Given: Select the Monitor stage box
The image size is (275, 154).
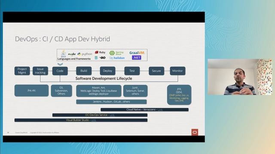Looking at the screenshot, I should tap(177, 71).
